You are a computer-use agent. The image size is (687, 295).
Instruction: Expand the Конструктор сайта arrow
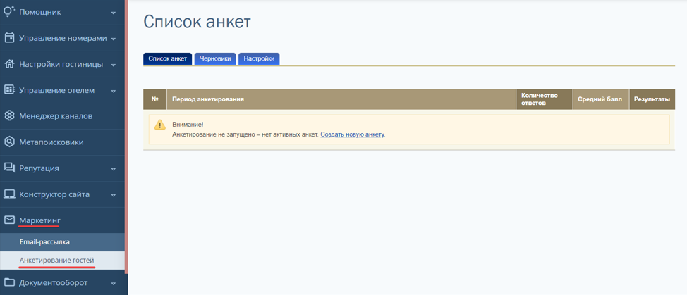(114, 195)
